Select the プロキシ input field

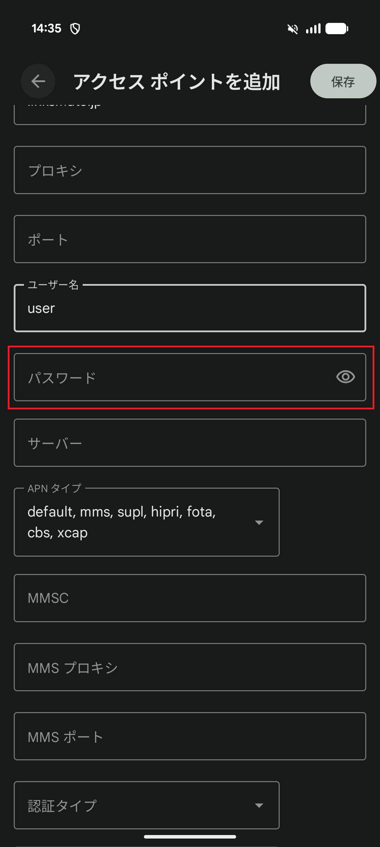click(x=190, y=169)
